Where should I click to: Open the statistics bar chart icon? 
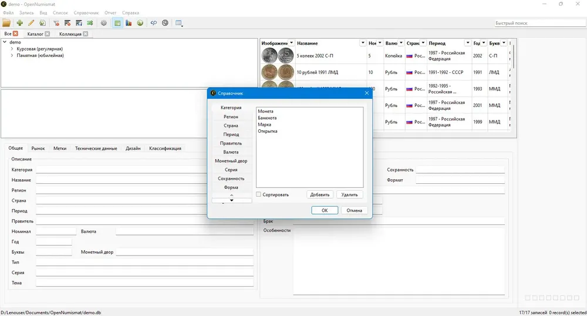(129, 23)
